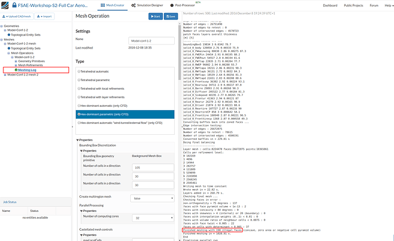Image resolution: width=394 pixels, height=241 pixels.
Task: Click the disk icon on the Save button
Action: (x=168, y=17)
